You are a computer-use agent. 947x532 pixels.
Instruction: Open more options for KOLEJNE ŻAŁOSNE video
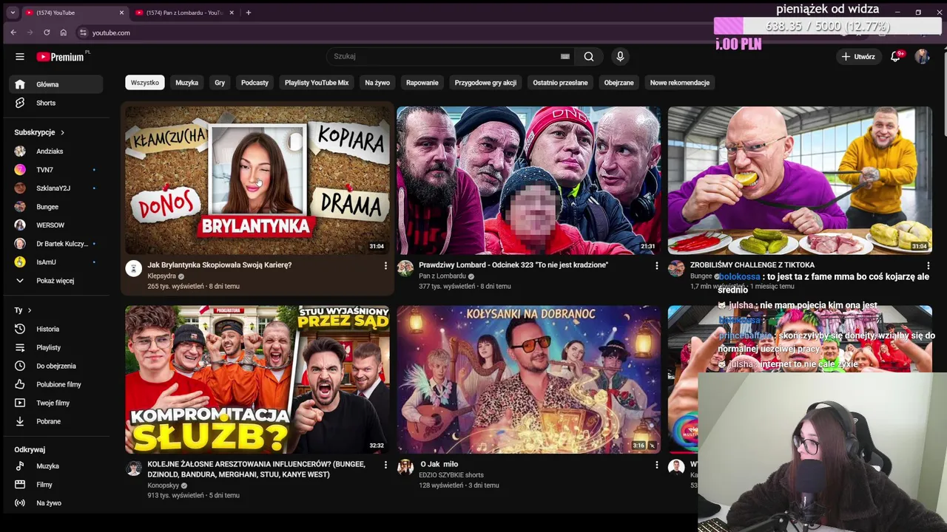click(385, 465)
